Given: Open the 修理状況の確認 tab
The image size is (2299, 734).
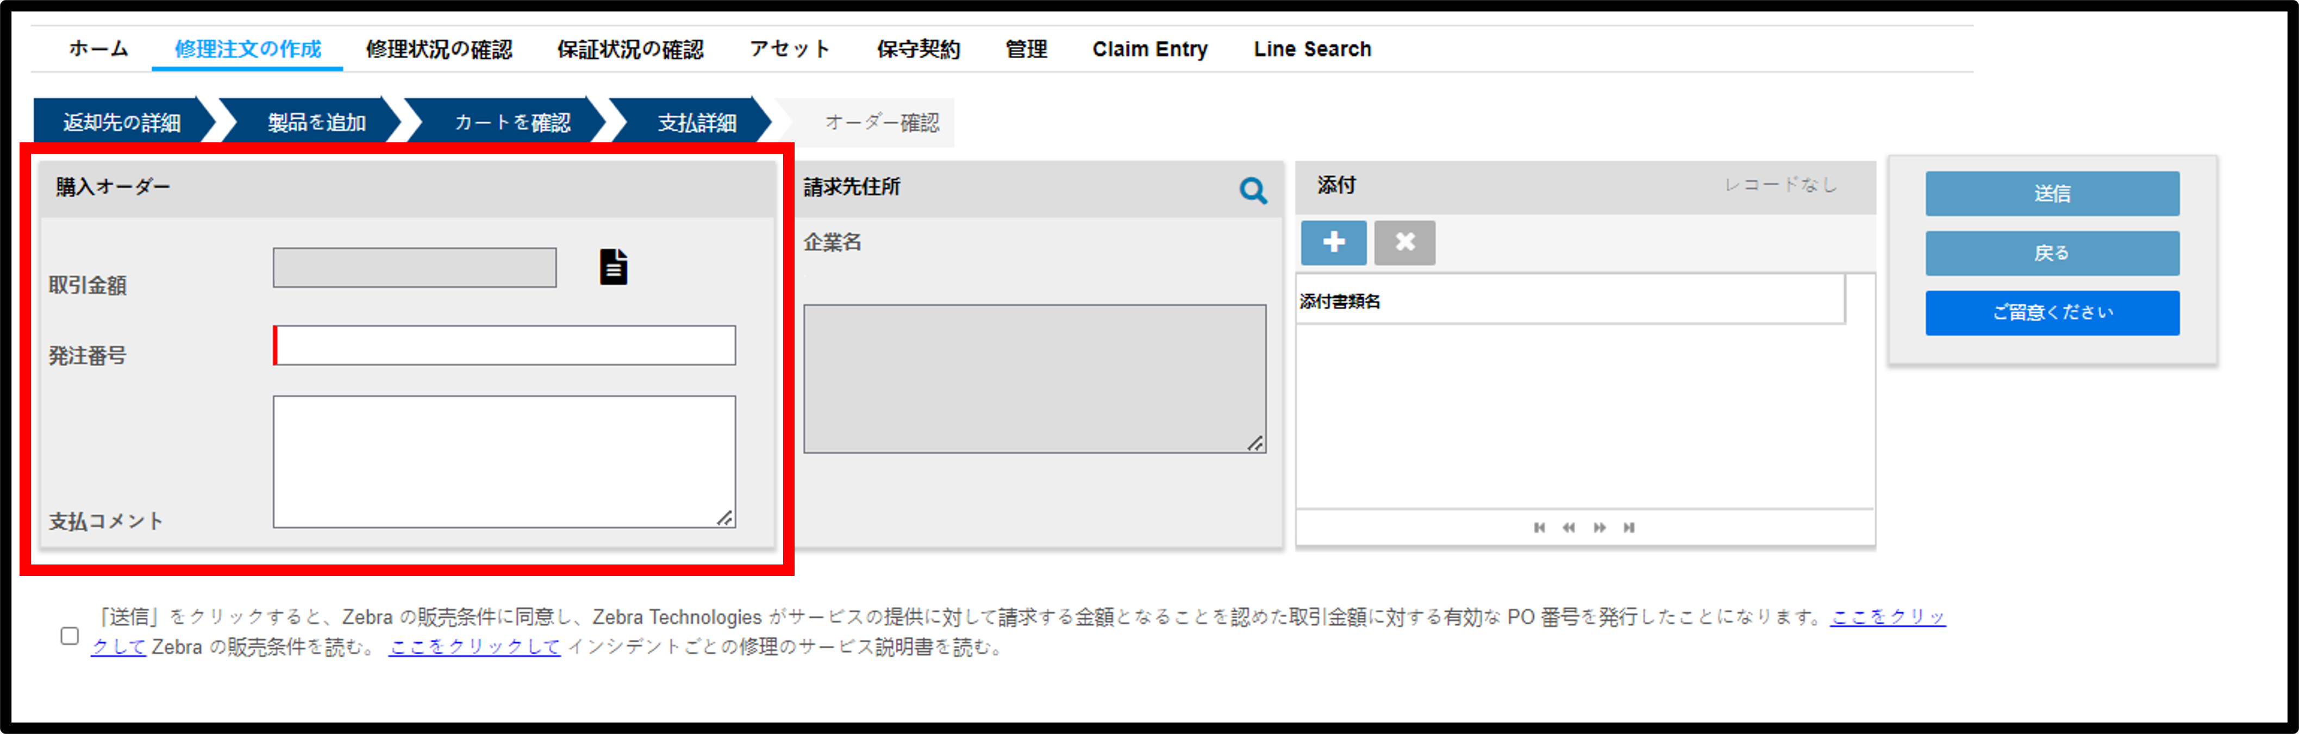Looking at the screenshot, I should coord(439,49).
